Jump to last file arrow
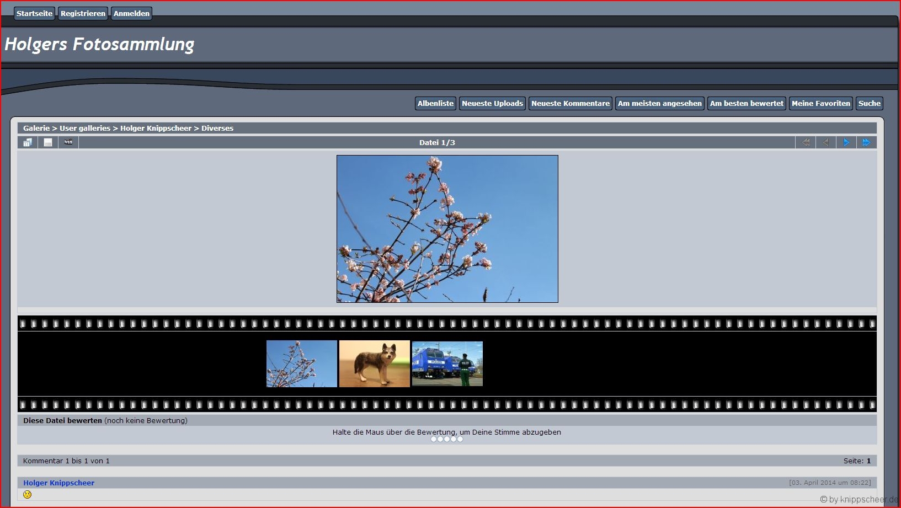This screenshot has height=508, width=901. [x=866, y=142]
